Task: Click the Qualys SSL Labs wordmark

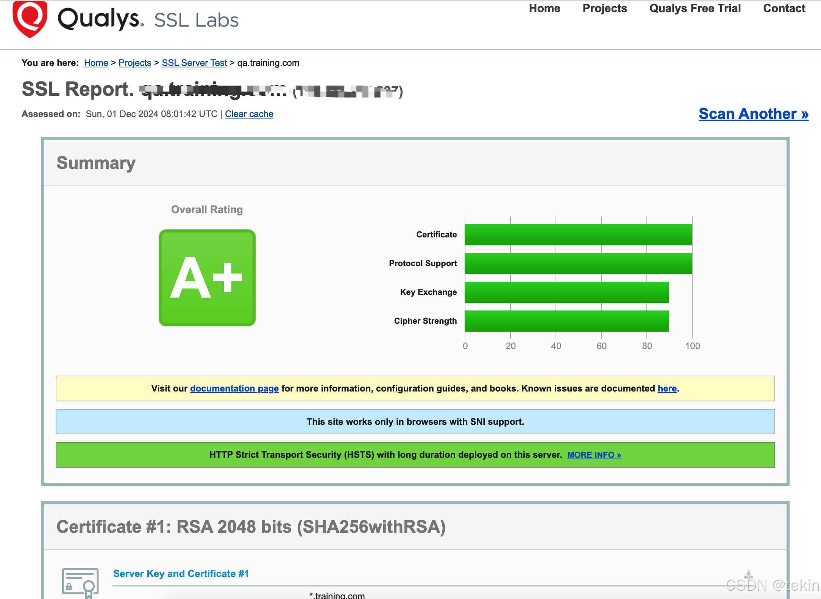Action: pyautogui.click(x=148, y=19)
